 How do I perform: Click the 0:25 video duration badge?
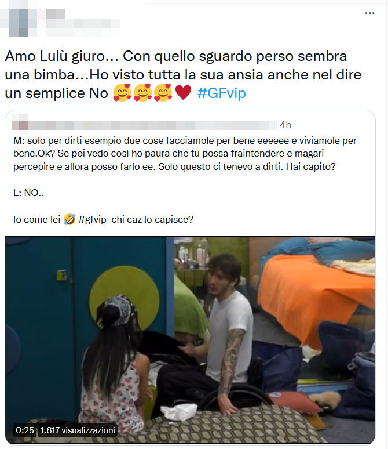pos(25,430)
